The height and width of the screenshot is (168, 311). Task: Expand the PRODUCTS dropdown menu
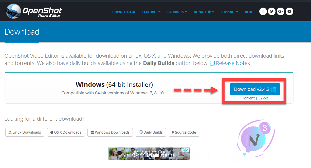(177, 12)
